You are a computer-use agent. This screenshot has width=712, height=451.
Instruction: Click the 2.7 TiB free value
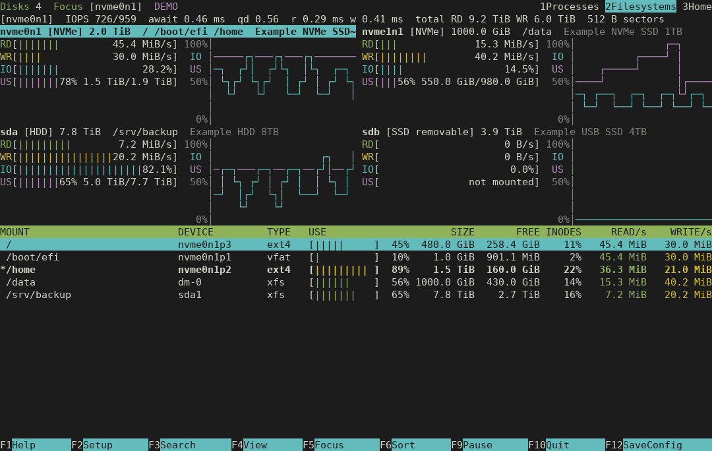pos(519,295)
